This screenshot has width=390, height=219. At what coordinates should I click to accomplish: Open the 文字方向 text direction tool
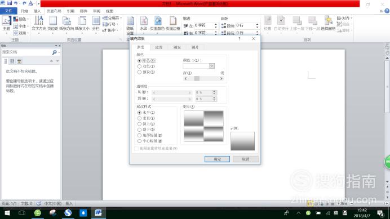(39, 24)
